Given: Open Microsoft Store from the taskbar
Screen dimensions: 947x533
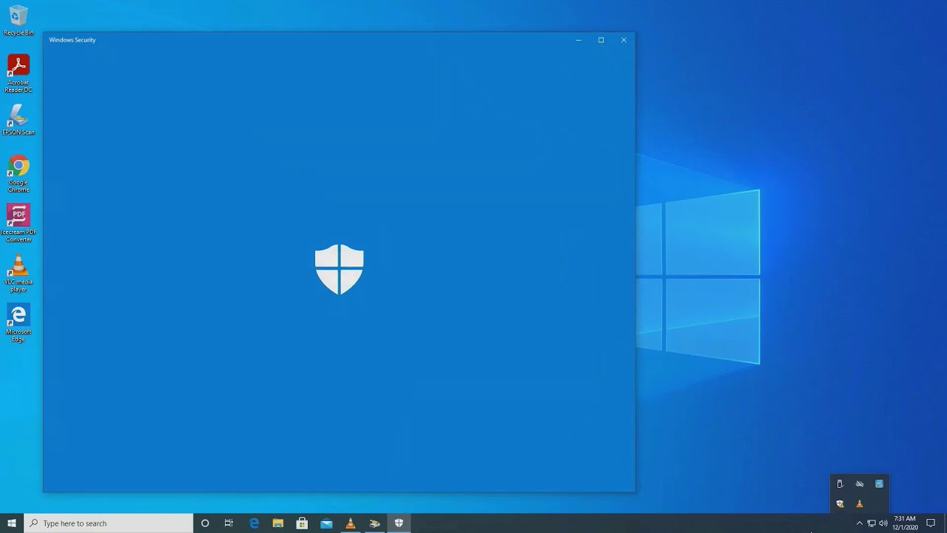Looking at the screenshot, I should (x=302, y=523).
